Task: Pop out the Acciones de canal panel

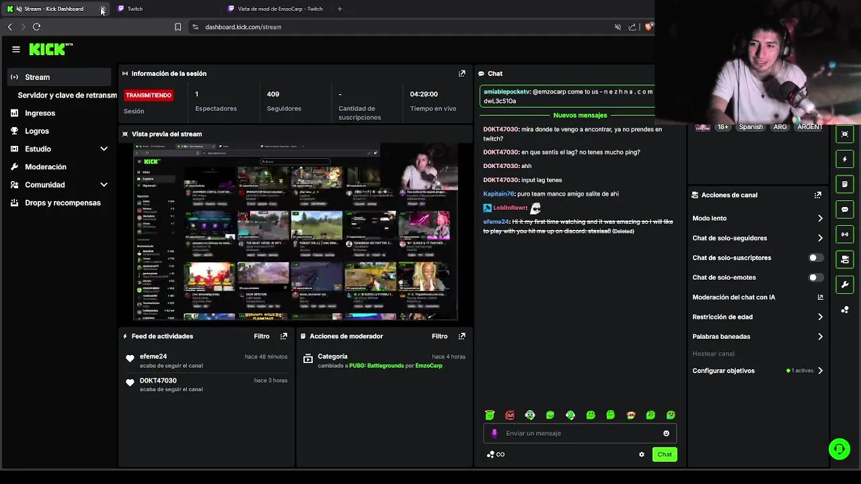Action: tap(817, 195)
